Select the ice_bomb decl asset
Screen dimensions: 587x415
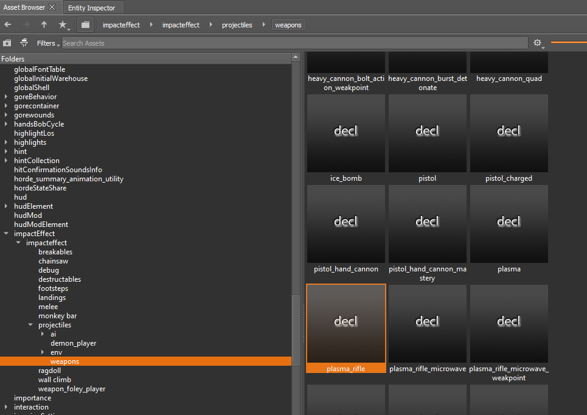[x=346, y=139]
